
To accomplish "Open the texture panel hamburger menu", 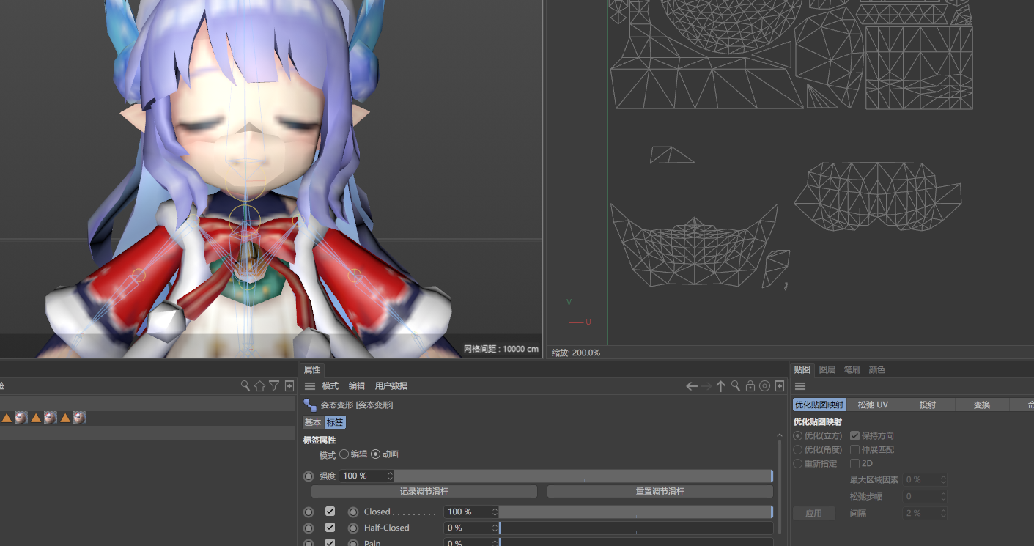I will 800,386.
